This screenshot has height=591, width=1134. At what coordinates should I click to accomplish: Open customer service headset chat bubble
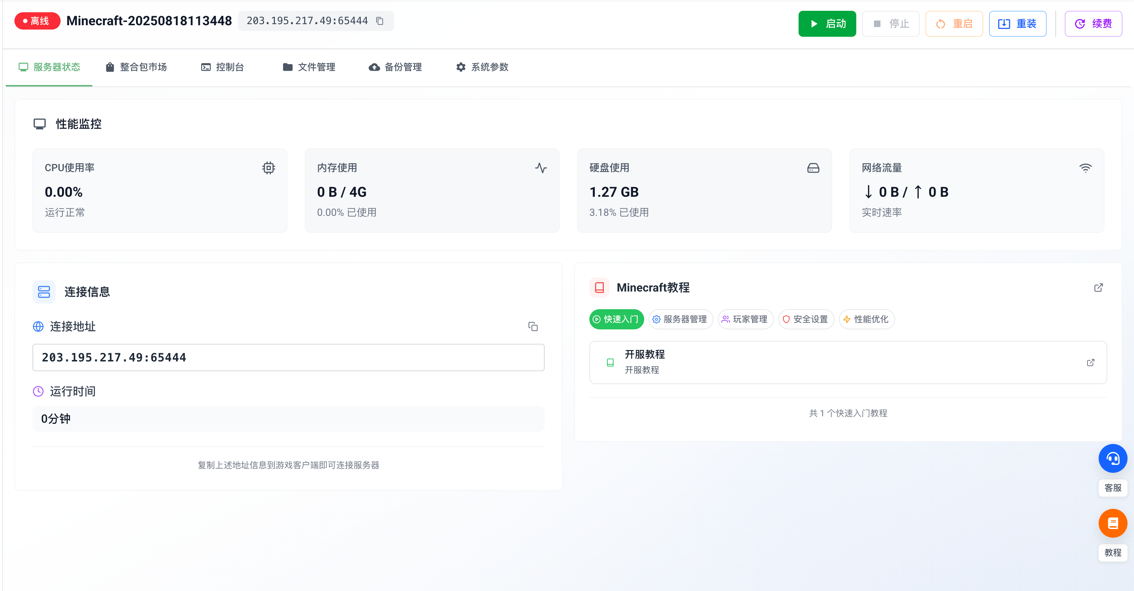(1112, 459)
